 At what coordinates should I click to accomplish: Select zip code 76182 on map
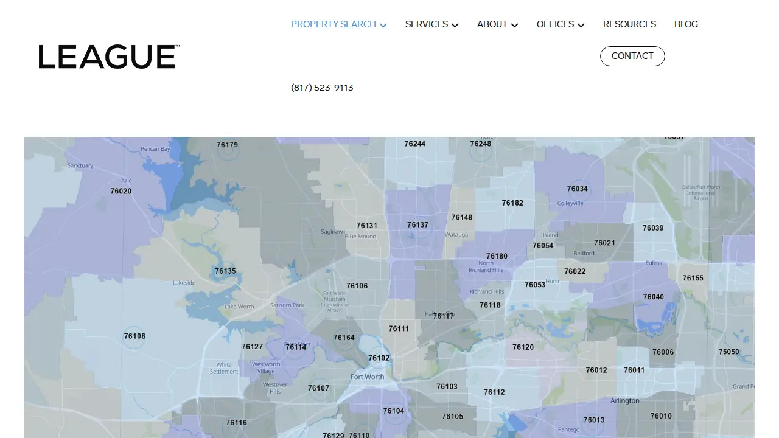(512, 203)
